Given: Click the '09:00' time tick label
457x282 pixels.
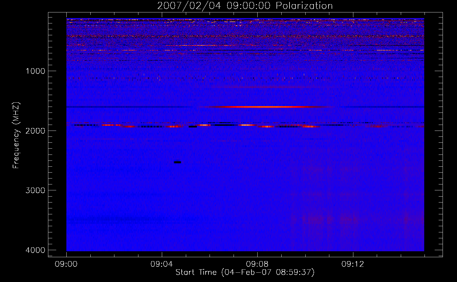Looking at the screenshot, I should point(66,264).
